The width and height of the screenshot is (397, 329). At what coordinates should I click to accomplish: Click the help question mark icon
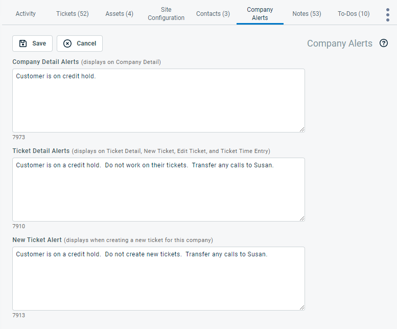tap(384, 43)
